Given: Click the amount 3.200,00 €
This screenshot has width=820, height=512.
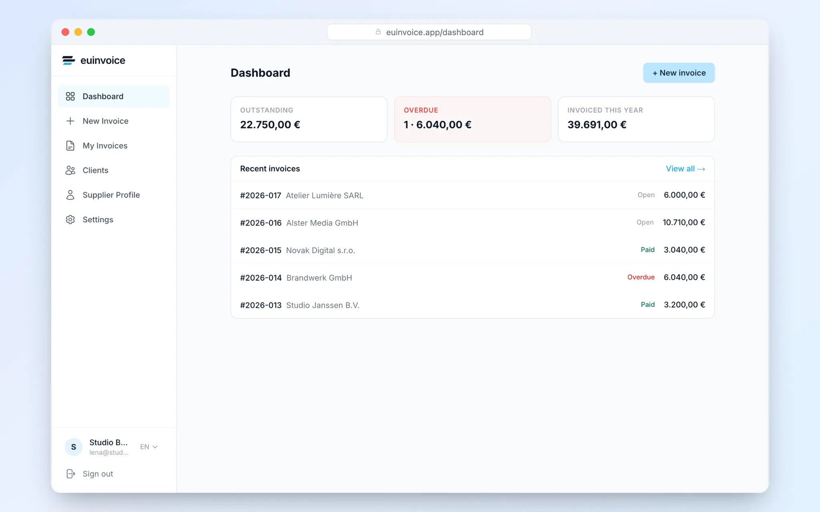Looking at the screenshot, I should tap(684, 304).
